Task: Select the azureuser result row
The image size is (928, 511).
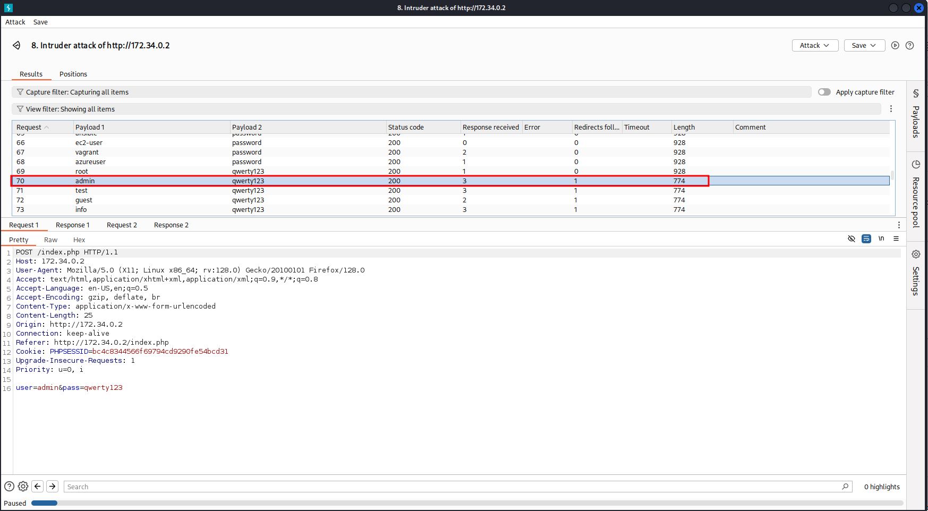Action: click(451, 161)
